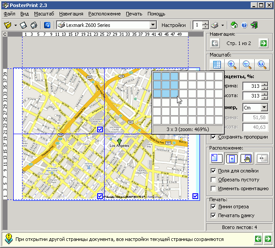Open printer Настройки button
This screenshot has height=248, width=275.
[x=173, y=25]
